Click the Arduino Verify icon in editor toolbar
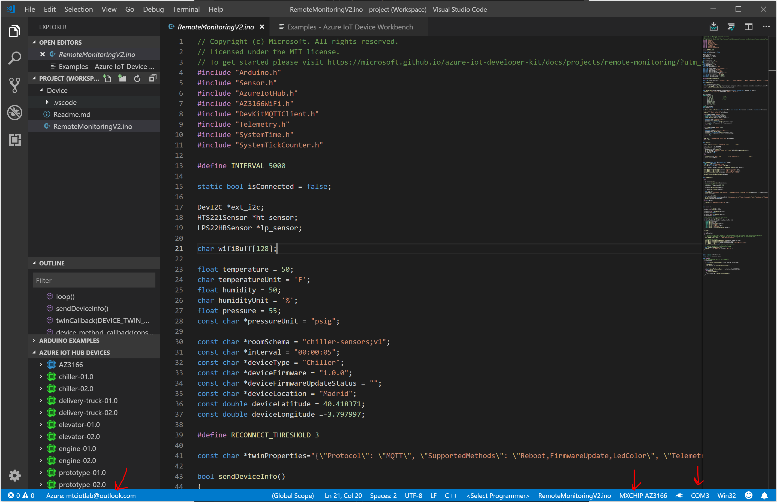 tap(731, 27)
